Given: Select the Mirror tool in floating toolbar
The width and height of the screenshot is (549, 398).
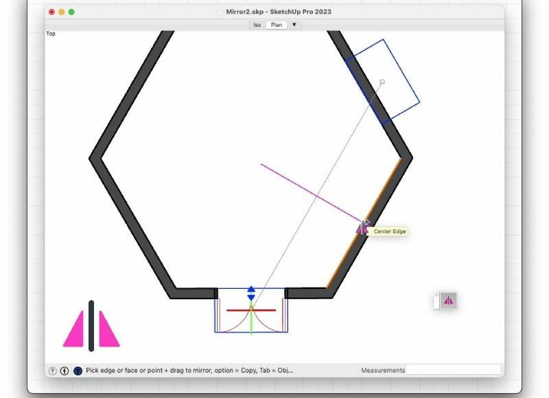Looking at the screenshot, I should pos(449,301).
